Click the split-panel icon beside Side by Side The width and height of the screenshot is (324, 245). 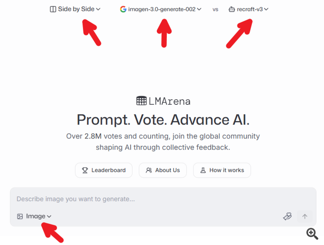point(53,9)
